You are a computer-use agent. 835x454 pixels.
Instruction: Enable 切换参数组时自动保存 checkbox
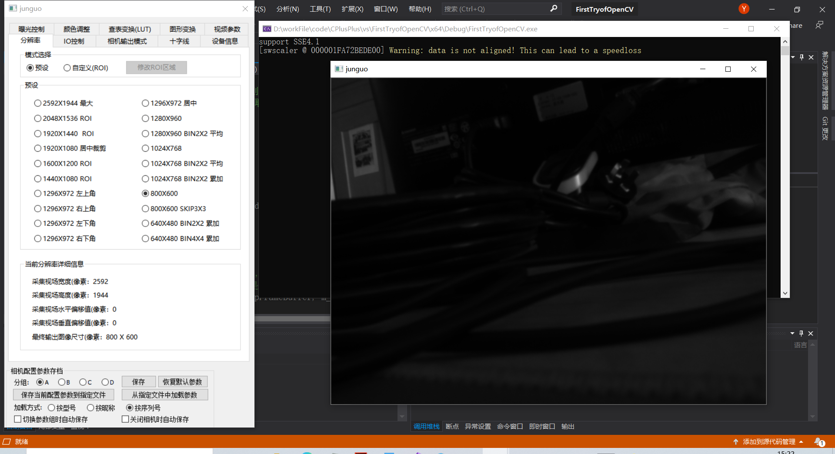click(17, 419)
